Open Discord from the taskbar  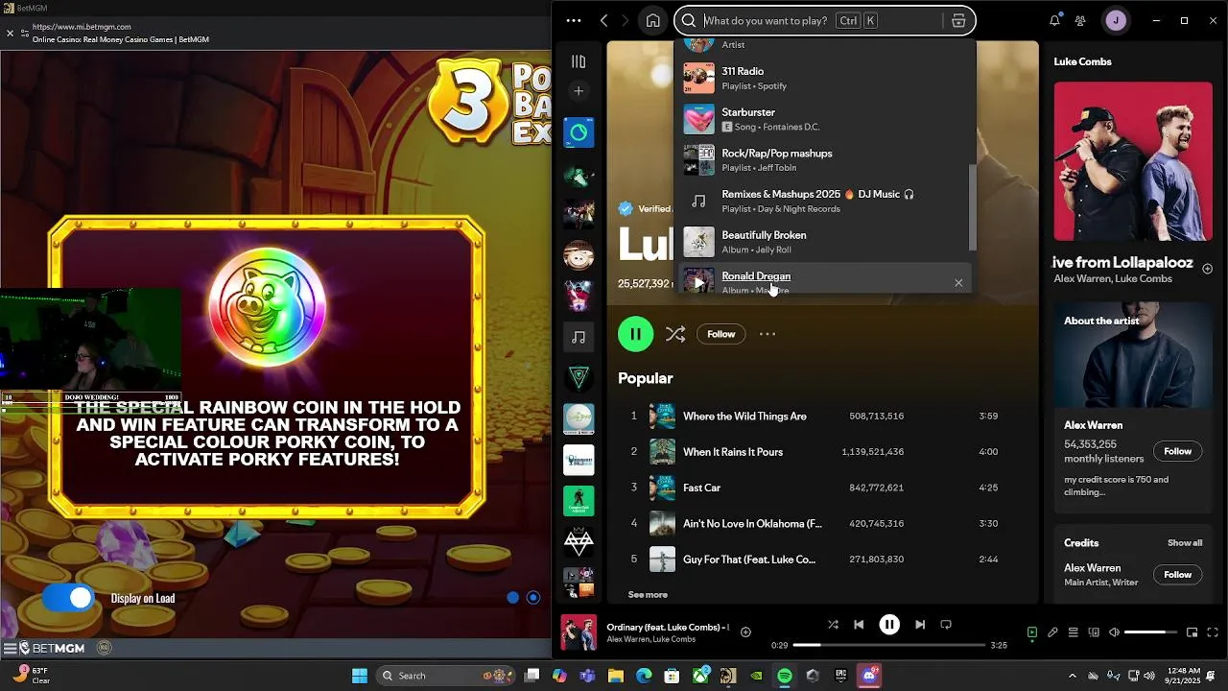click(869, 676)
